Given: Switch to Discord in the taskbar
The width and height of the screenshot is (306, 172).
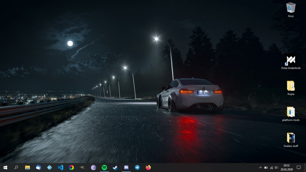Looking at the screenshot, I should (126, 167).
